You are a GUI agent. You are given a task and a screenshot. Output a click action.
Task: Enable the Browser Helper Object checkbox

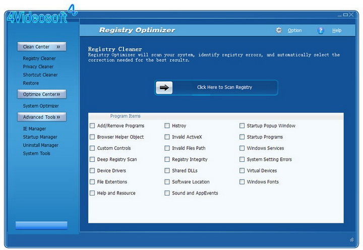point(92,137)
